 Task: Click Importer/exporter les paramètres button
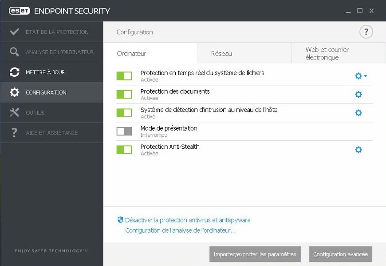[255, 254]
